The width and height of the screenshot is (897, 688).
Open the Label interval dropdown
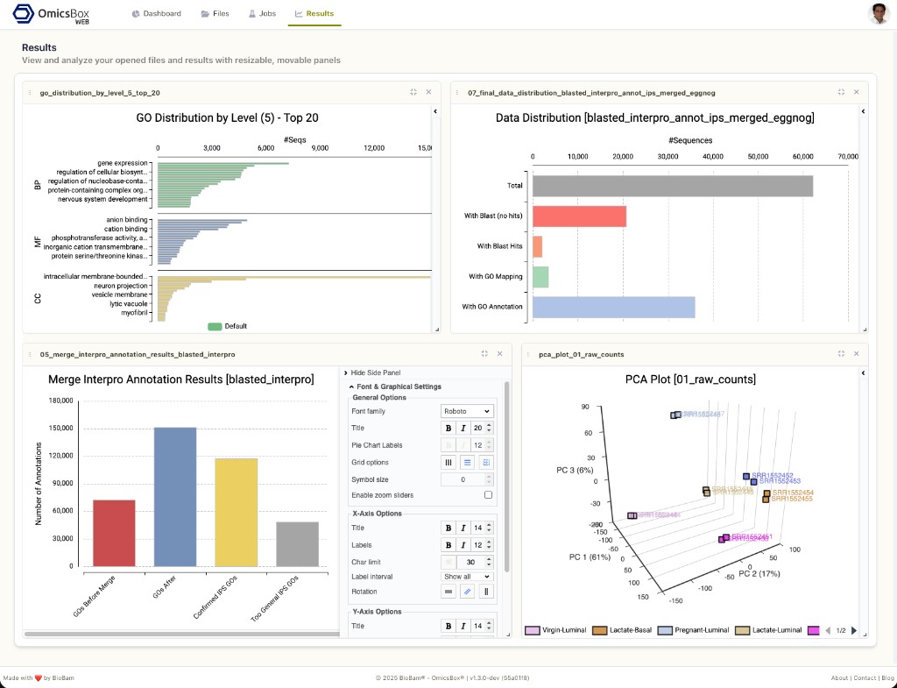(467, 577)
